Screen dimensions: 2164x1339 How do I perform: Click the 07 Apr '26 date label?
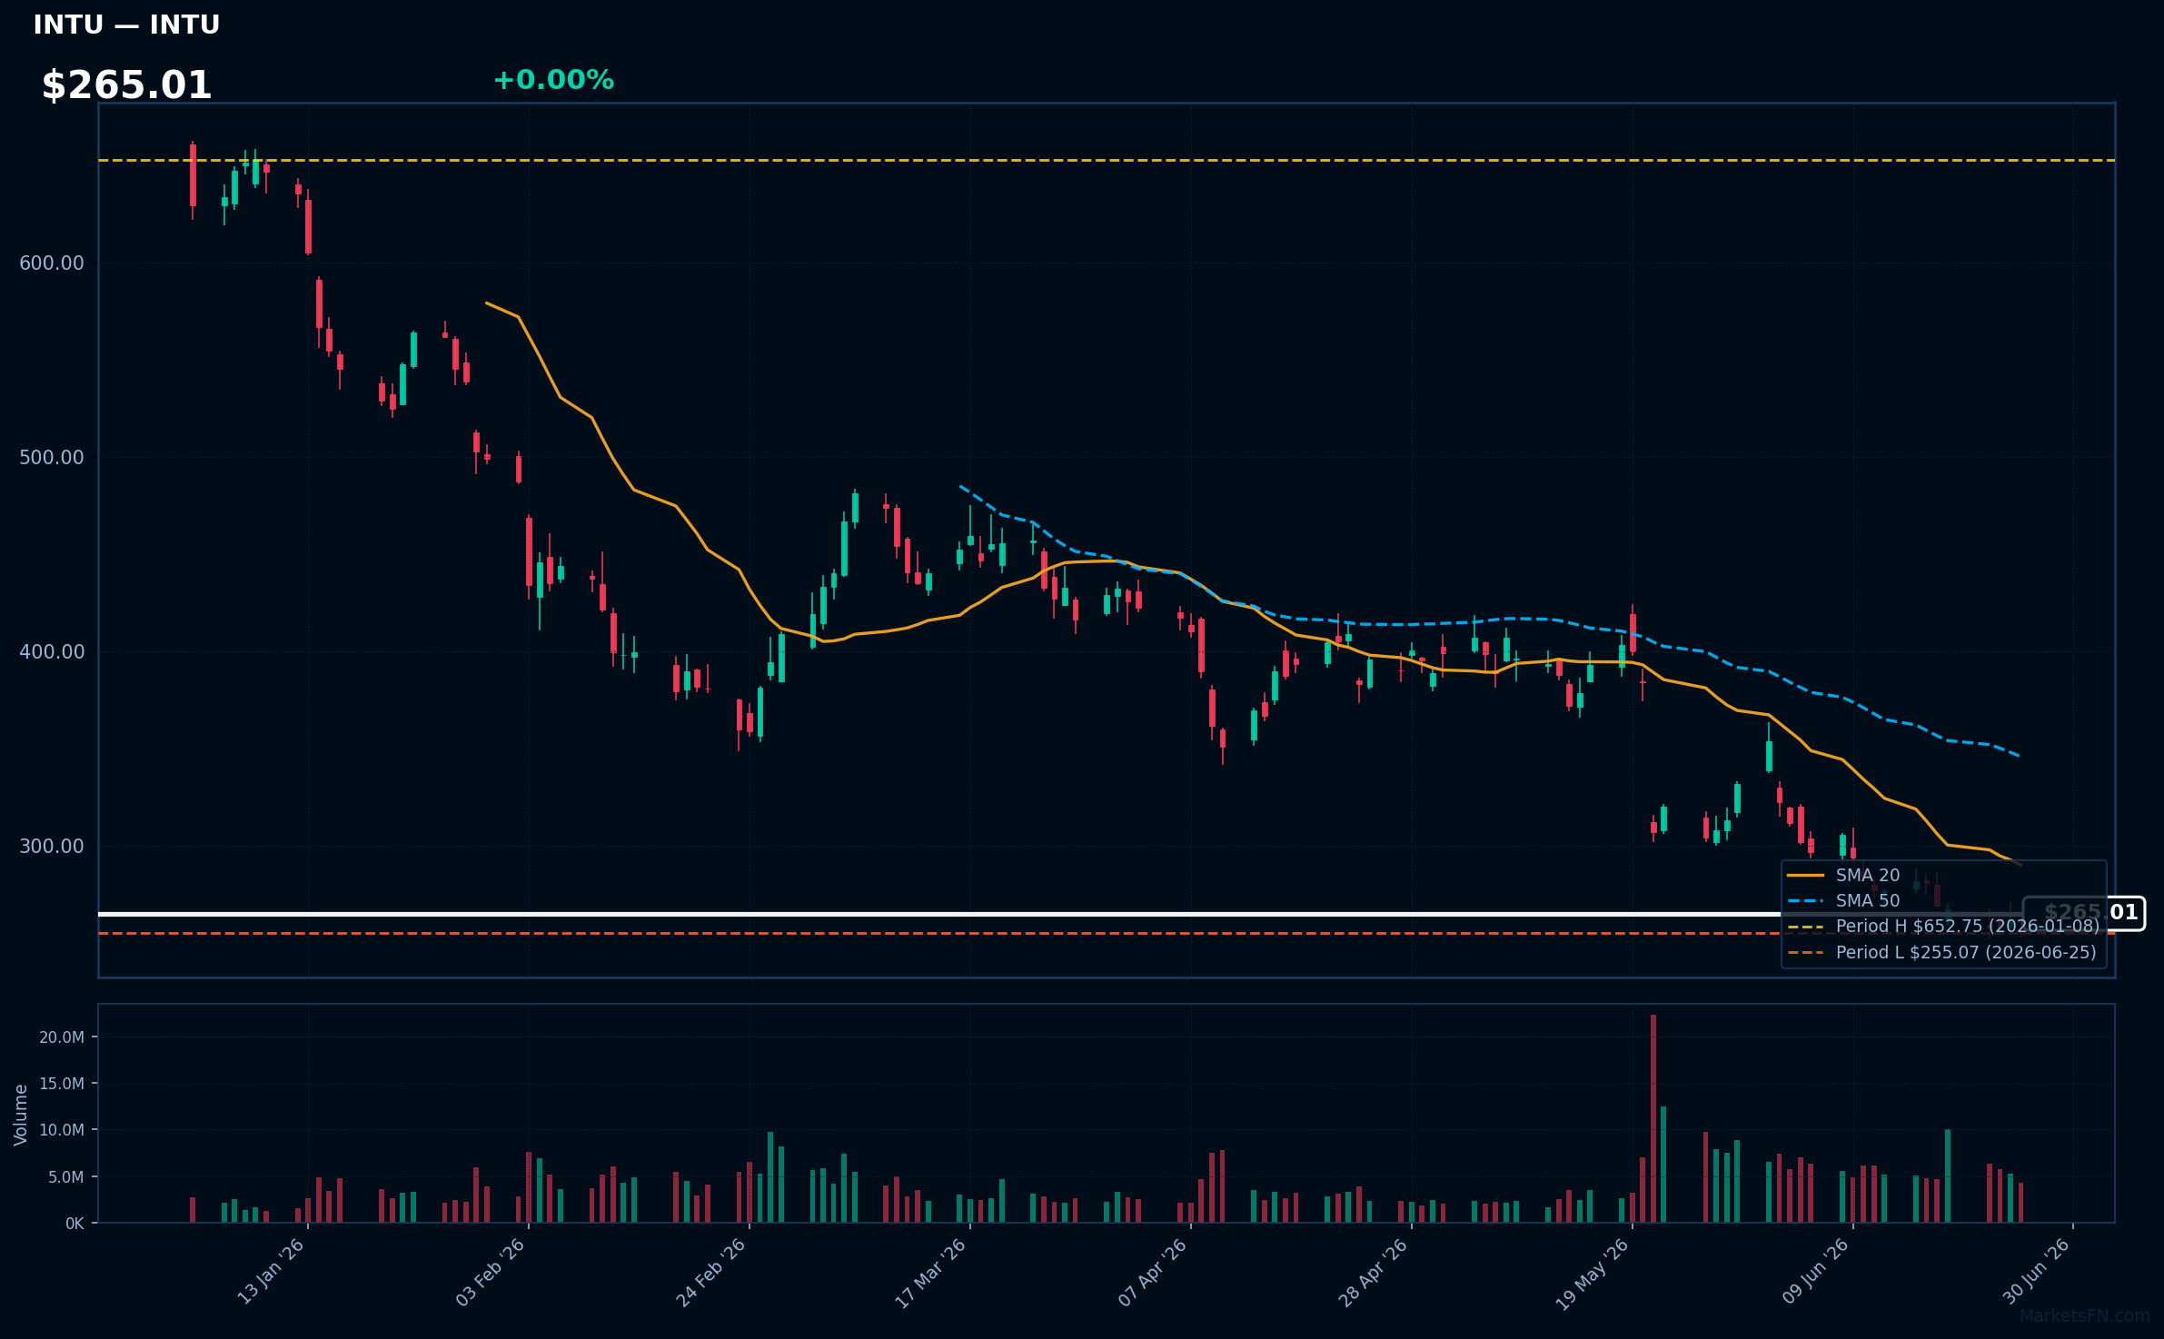click(1152, 1272)
